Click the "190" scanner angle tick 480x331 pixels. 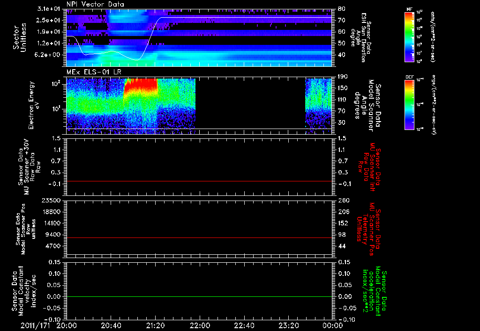[x=343, y=77]
